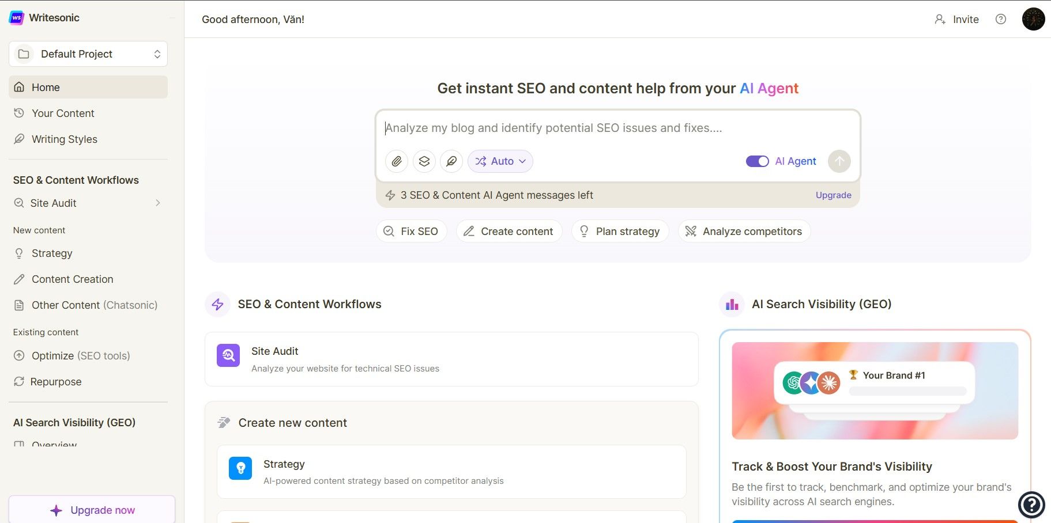1051x523 pixels.
Task: Click the Site Audit purple card icon
Action: pos(228,355)
